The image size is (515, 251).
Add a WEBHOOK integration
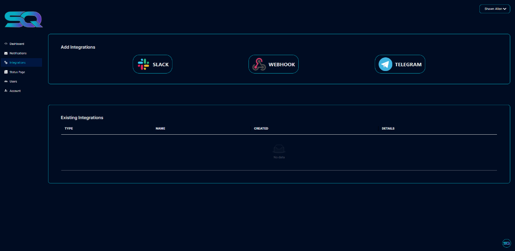click(273, 64)
